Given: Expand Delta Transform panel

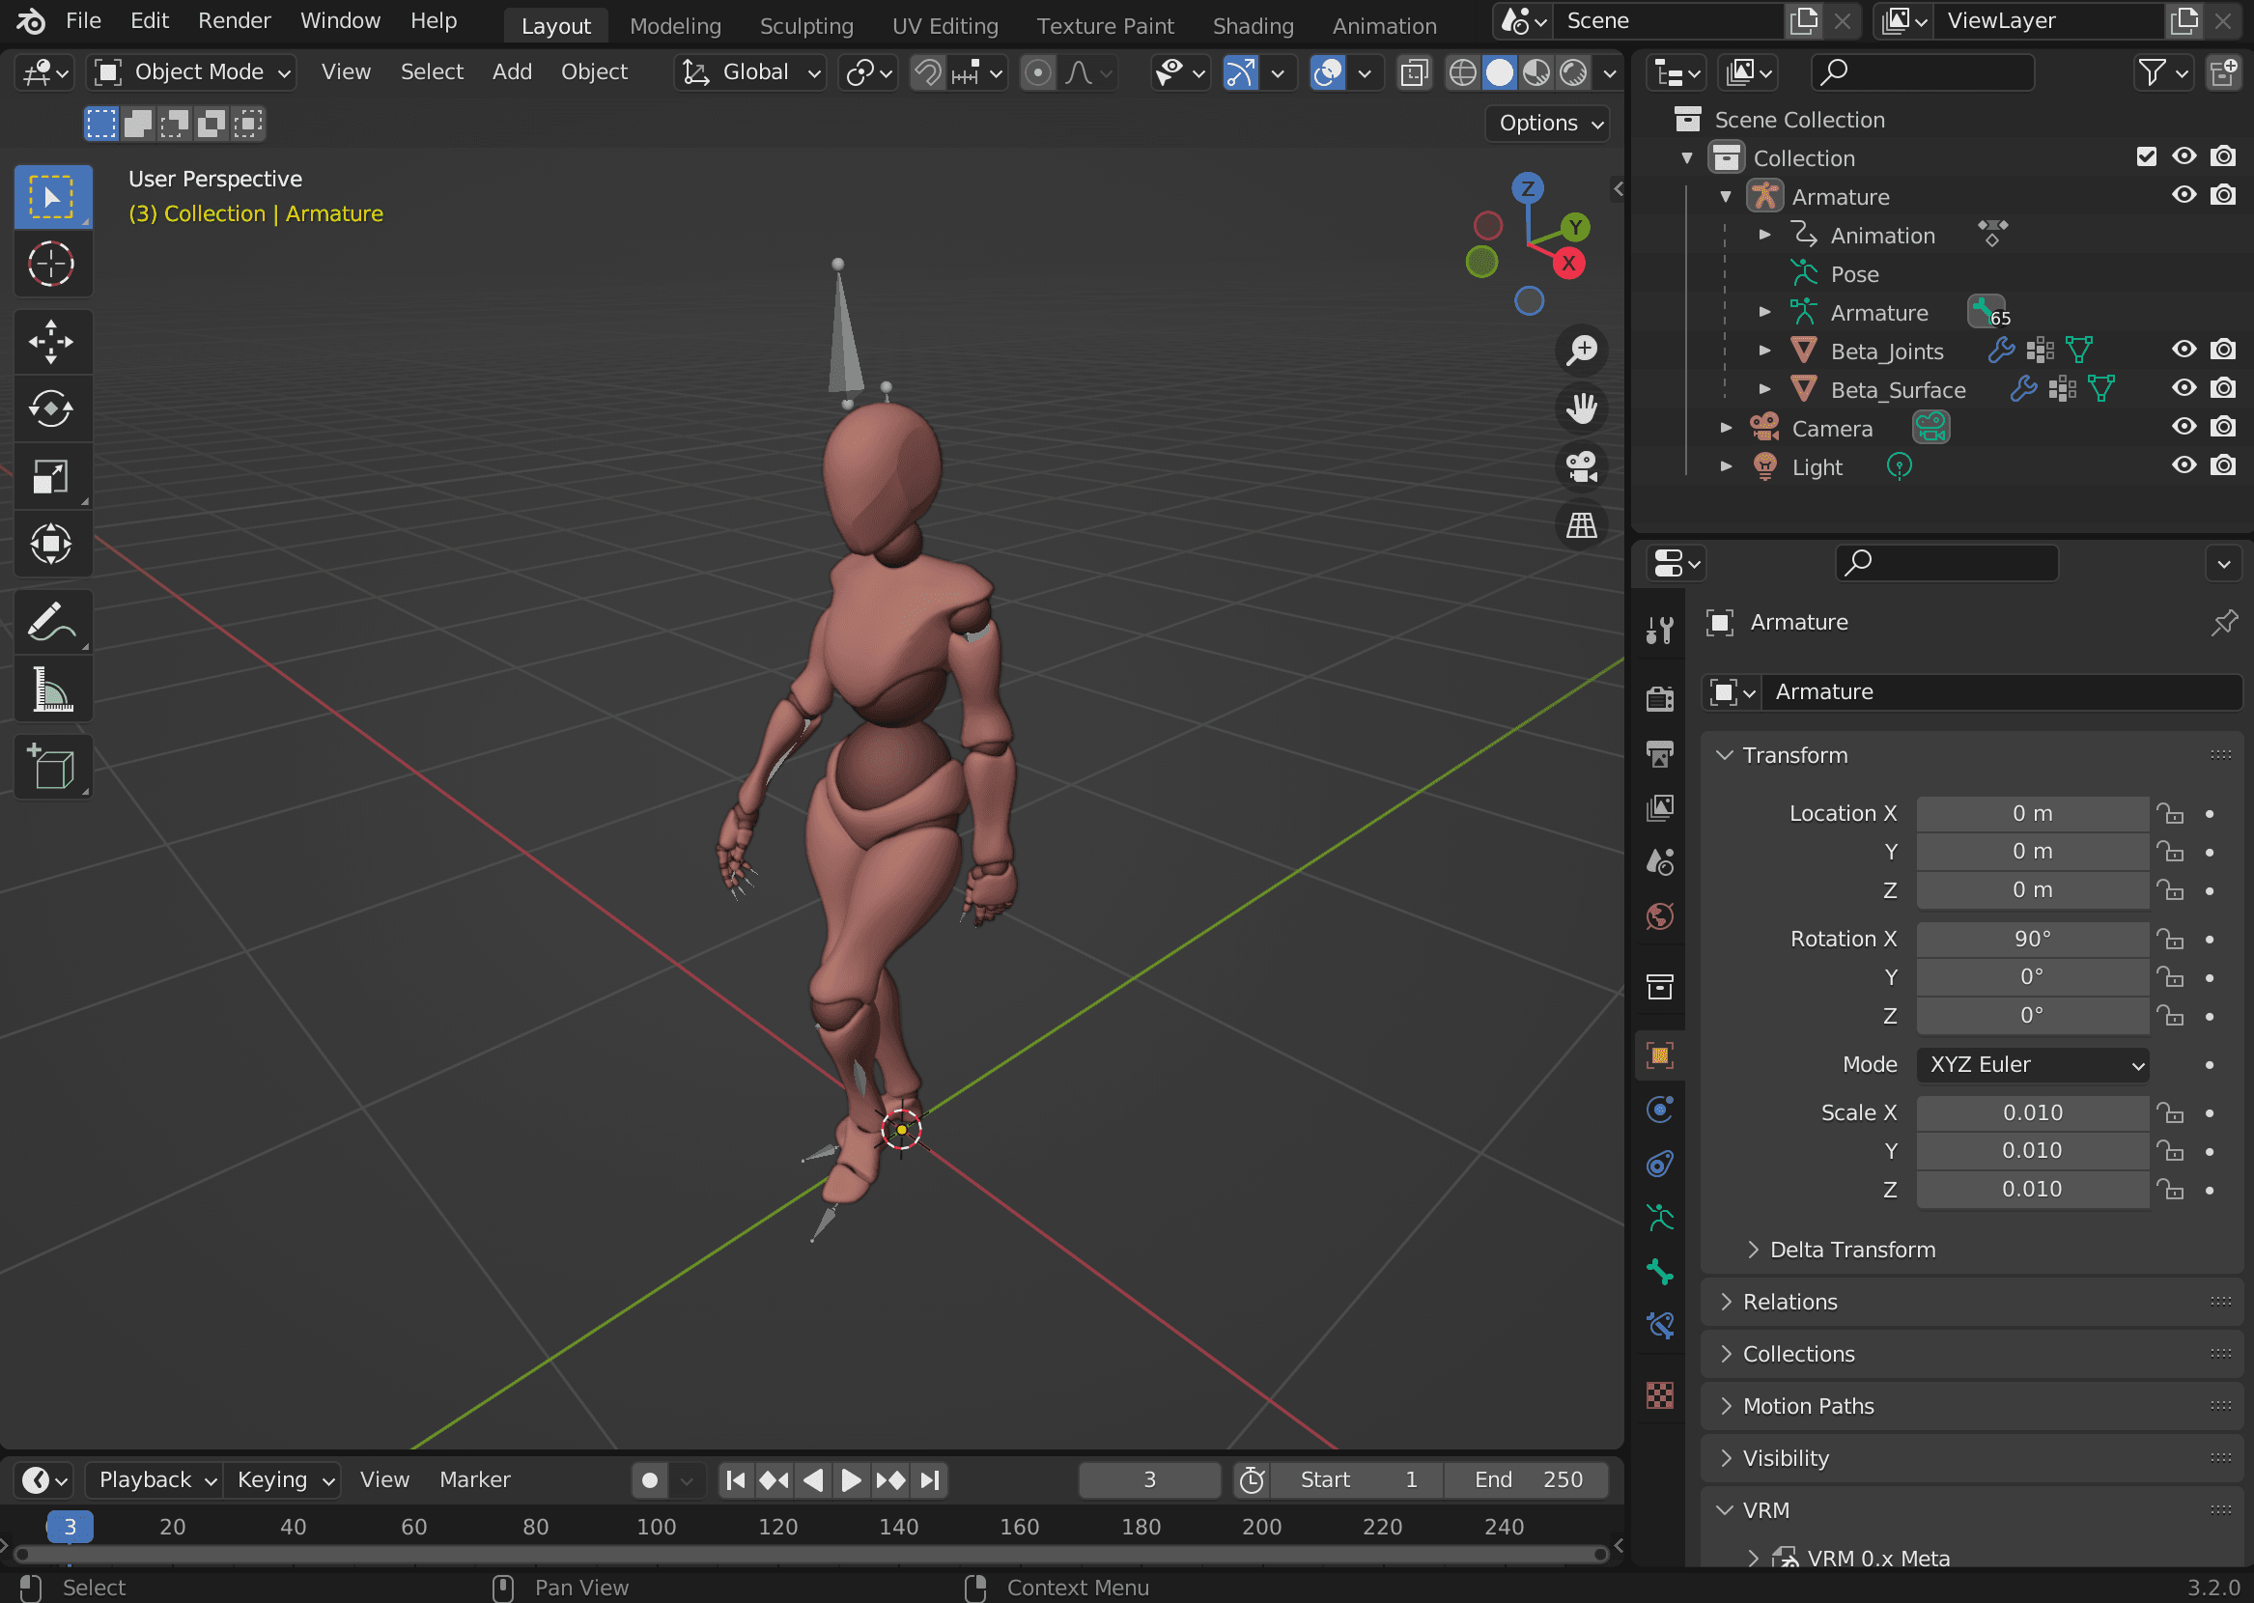Looking at the screenshot, I should (x=1842, y=1250).
